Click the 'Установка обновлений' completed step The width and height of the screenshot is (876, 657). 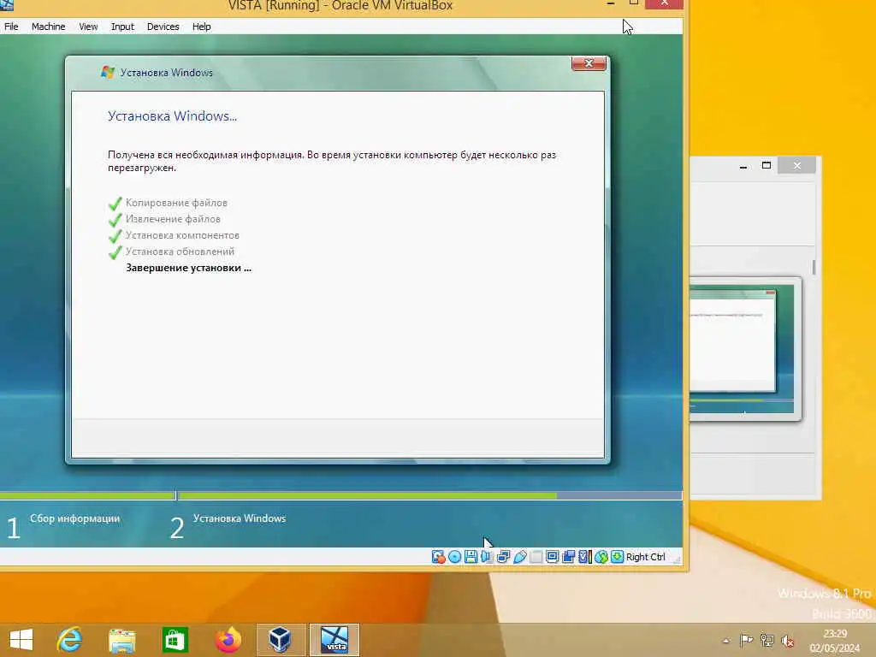[180, 252]
